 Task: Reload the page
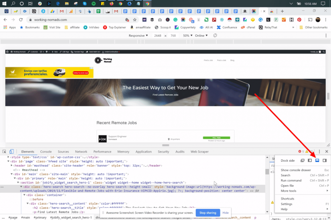click(x=21, y=20)
